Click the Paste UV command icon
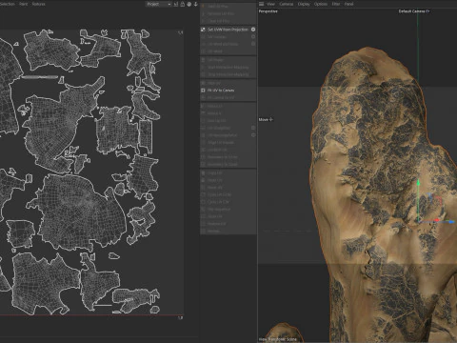Image resolution: width=457 pixels, height=343 pixels. [203, 180]
